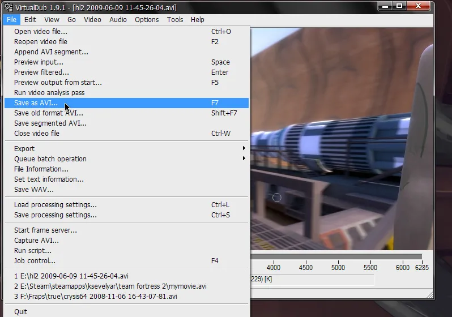The image size is (452, 317).
Task: Expand the Queue batch operation submenu
Action: click(x=126, y=159)
